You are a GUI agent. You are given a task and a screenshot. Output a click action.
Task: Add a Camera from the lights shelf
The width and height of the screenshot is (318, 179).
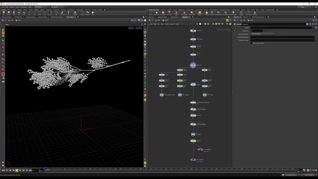[151, 13]
